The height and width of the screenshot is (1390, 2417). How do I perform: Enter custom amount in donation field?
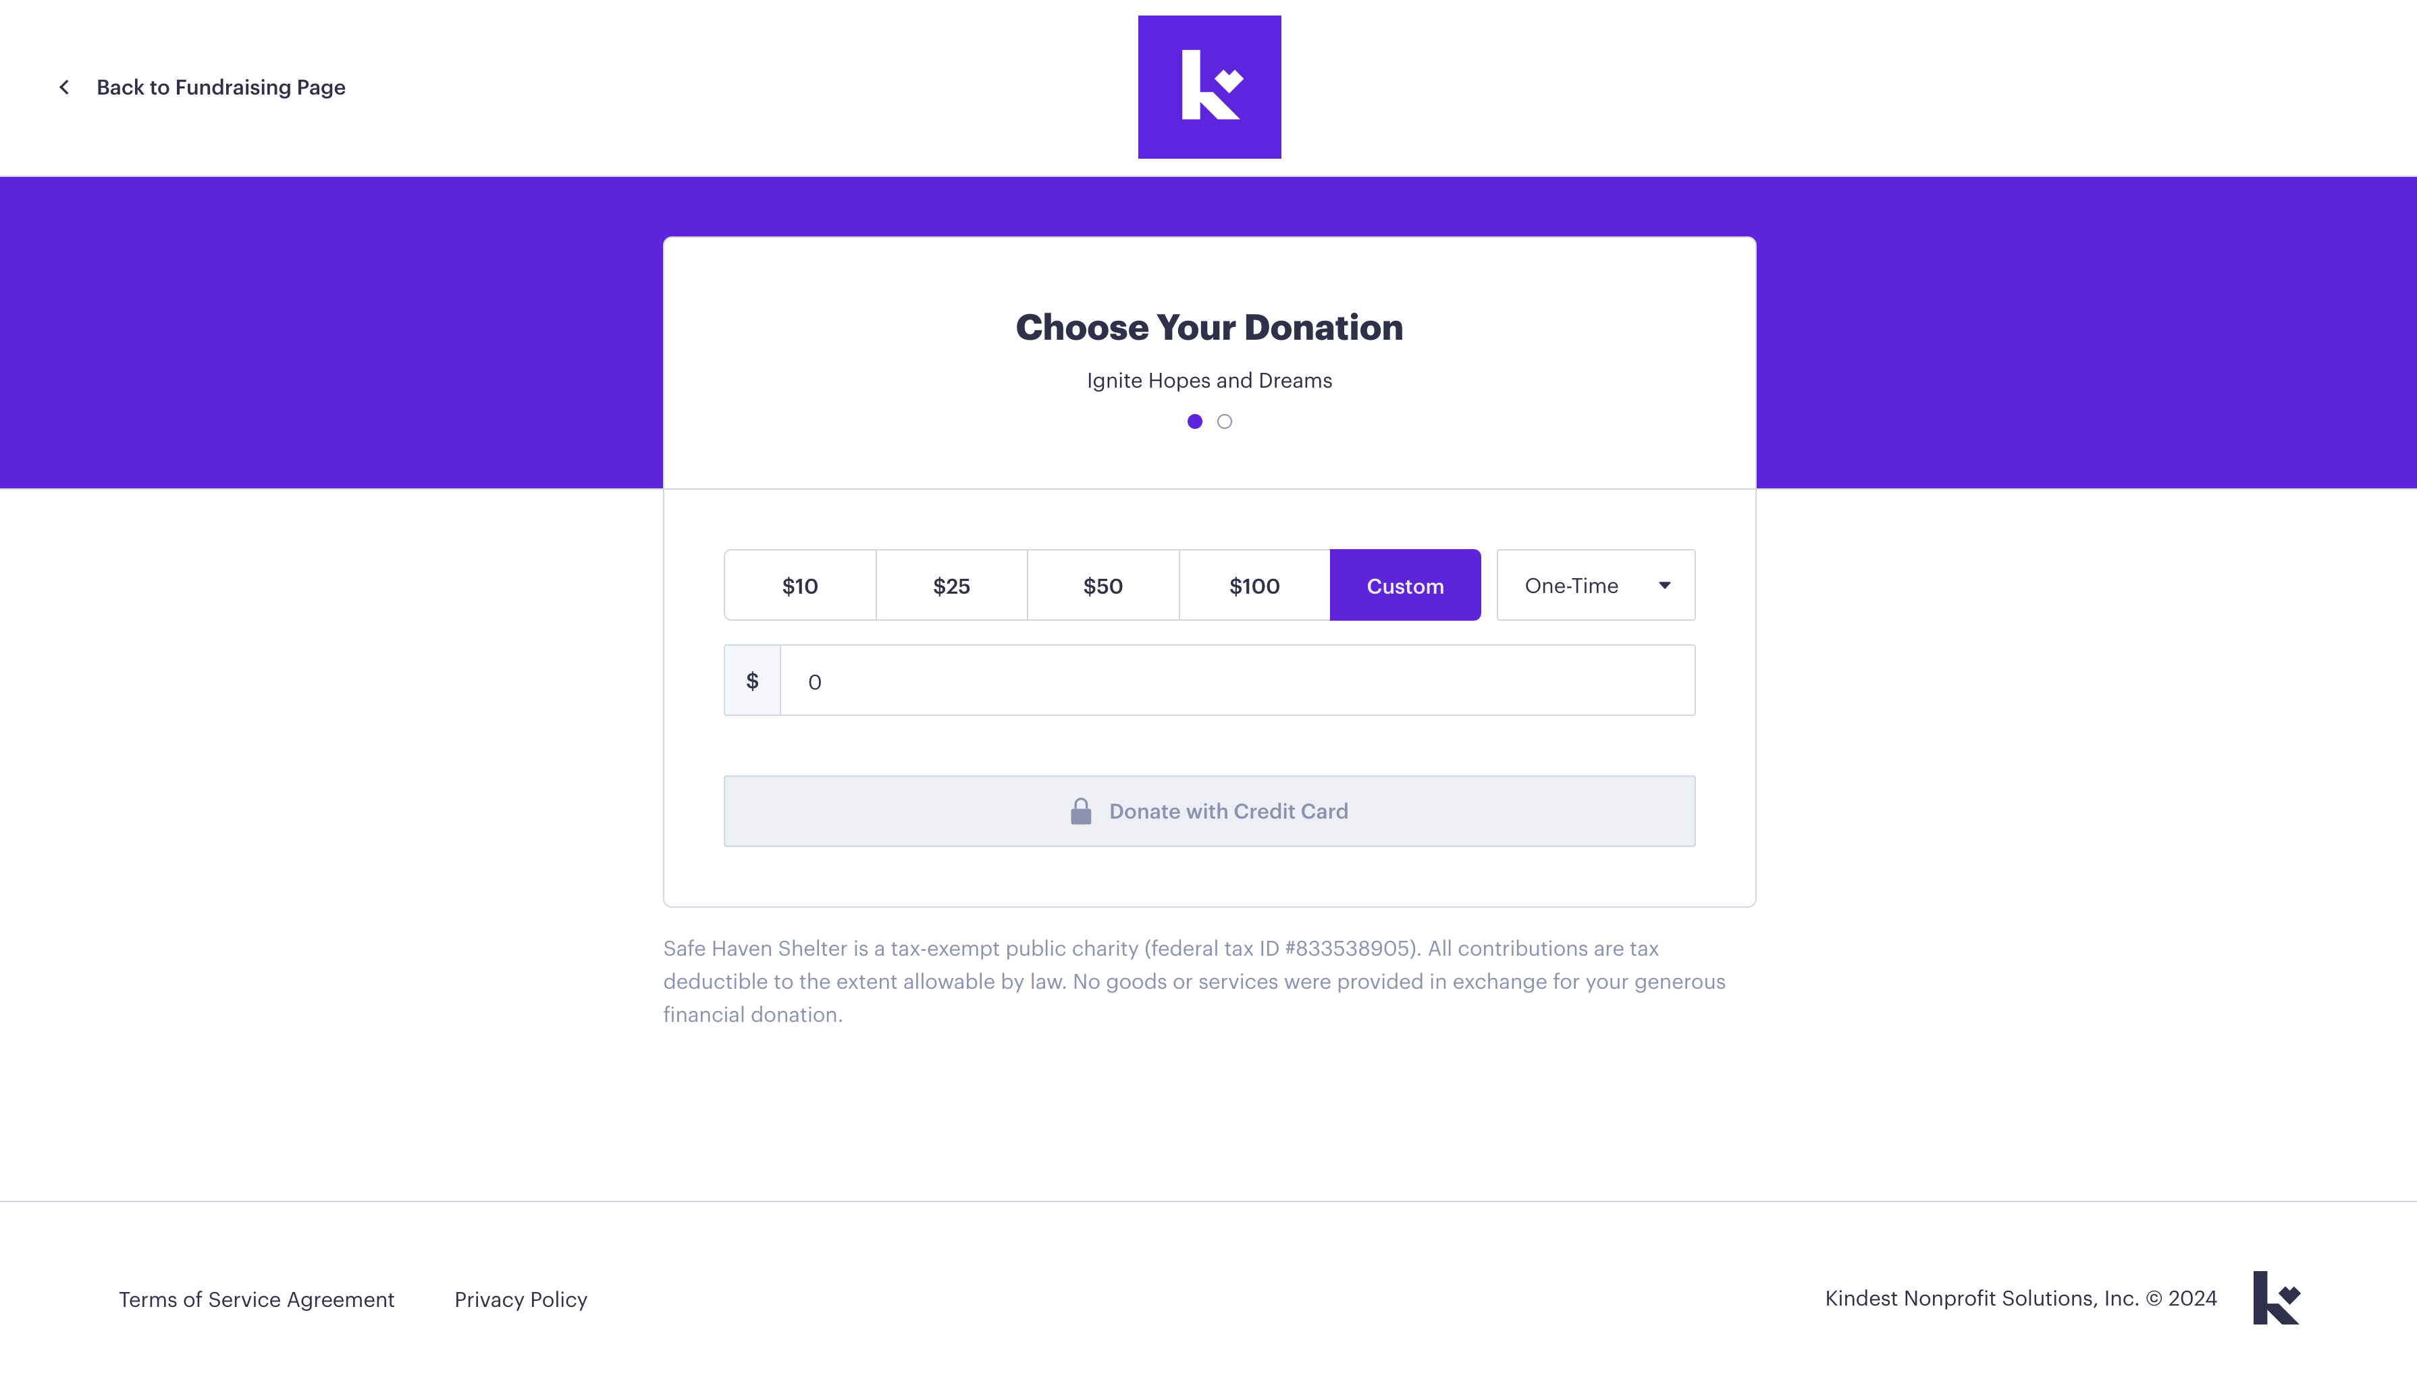coord(1237,681)
